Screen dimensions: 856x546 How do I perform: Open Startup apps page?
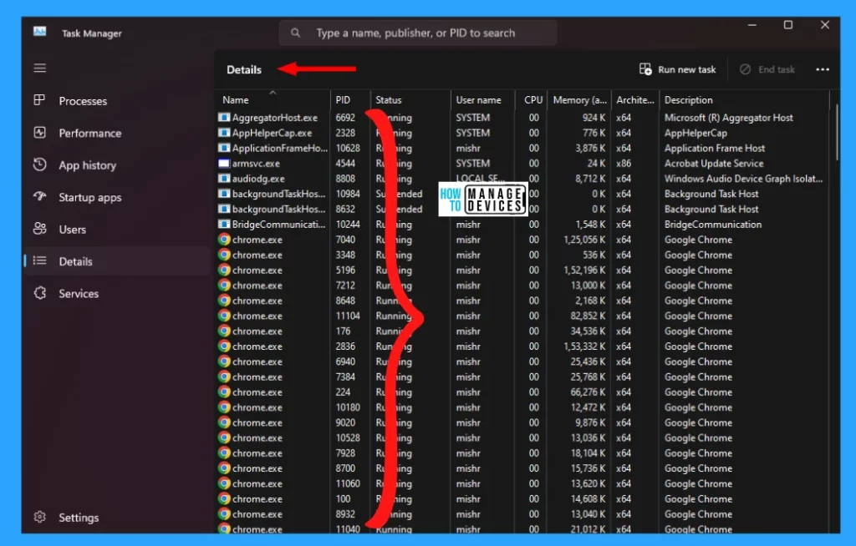coord(117,198)
